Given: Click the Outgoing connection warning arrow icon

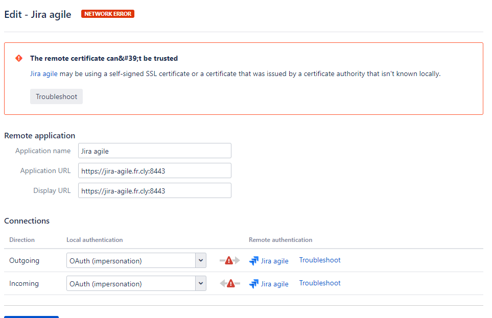Looking at the screenshot, I should [x=229, y=260].
